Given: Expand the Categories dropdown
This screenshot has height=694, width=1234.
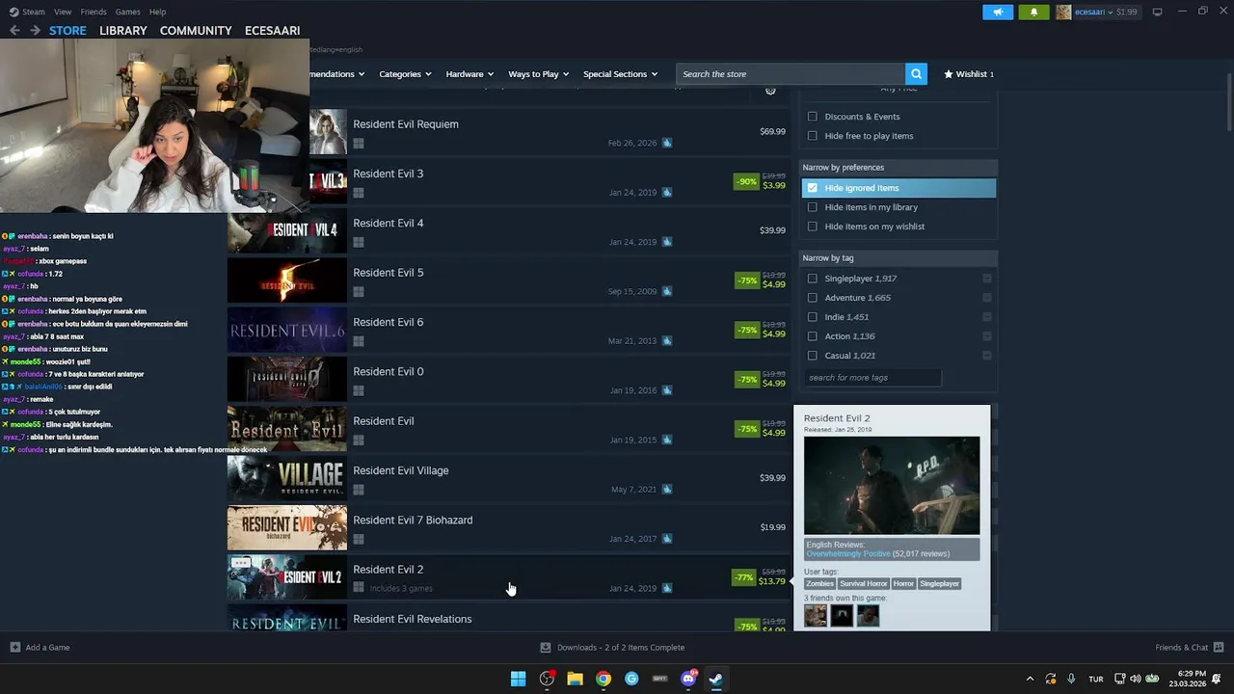Looking at the screenshot, I should pyautogui.click(x=405, y=74).
